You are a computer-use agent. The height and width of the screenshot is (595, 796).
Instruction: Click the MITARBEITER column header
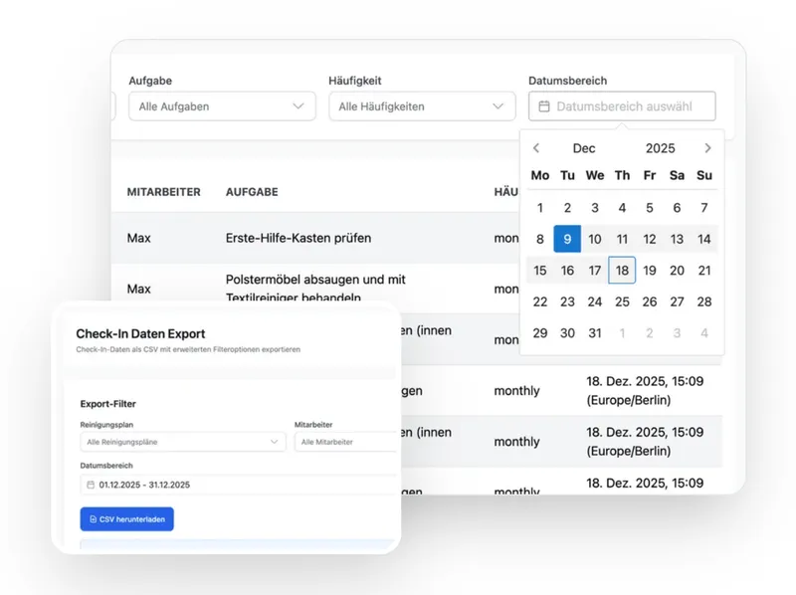pyautogui.click(x=163, y=192)
